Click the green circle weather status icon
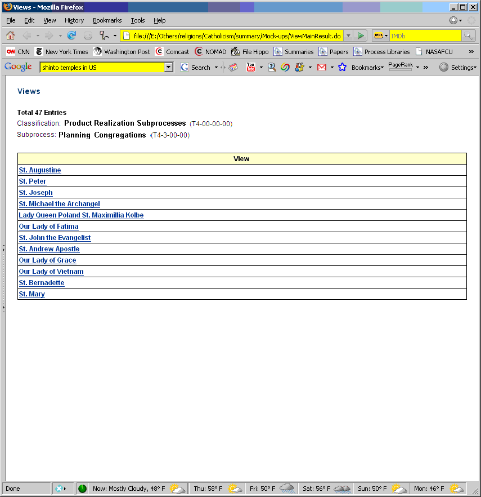Viewport: 481px width, 497px height. (82, 489)
